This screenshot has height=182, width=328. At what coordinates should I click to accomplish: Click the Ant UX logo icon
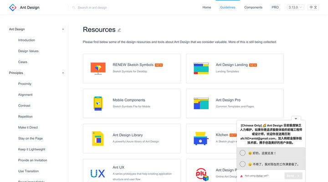(x=98, y=173)
